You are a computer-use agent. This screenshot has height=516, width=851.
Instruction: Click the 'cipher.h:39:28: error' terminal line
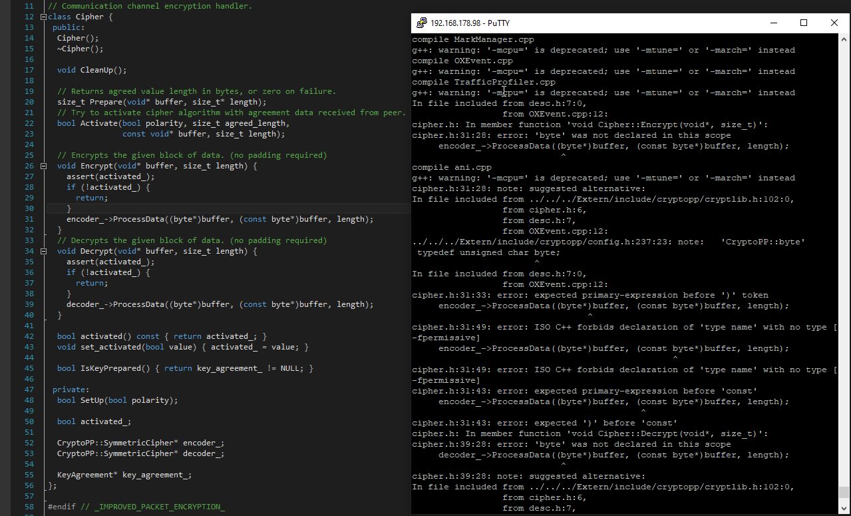click(572, 444)
